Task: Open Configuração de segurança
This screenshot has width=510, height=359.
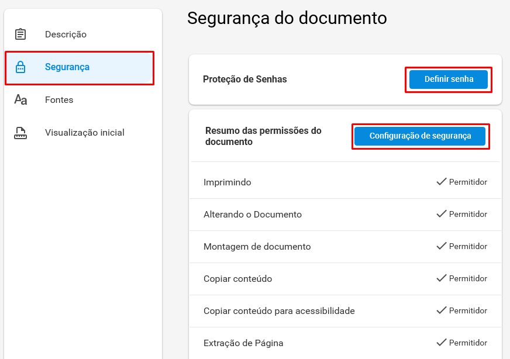Action: coord(420,136)
